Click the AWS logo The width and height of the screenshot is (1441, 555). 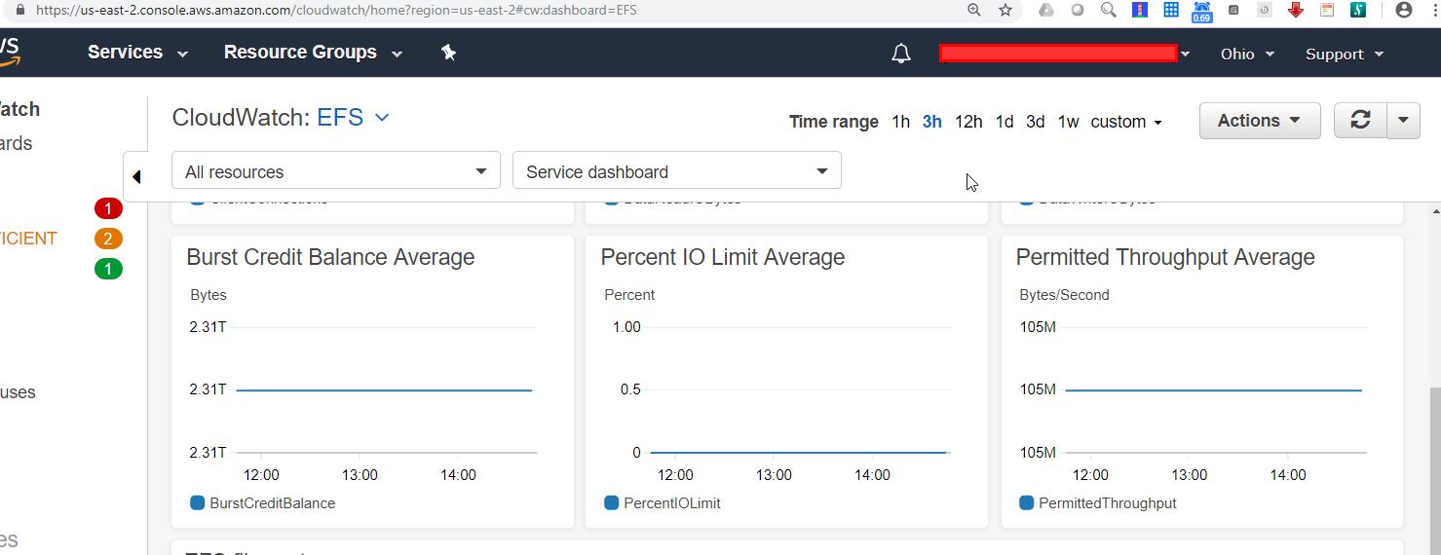[10, 53]
